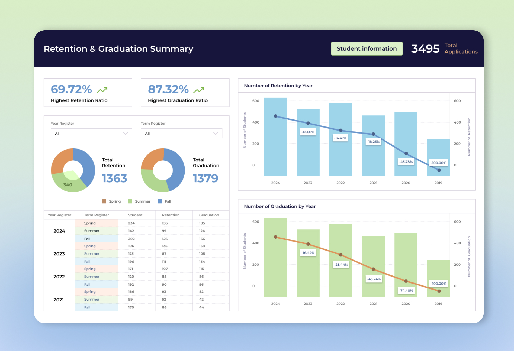Click the Number of Graduation by Year title
This screenshot has height=351, width=514.
tap(280, 206)
